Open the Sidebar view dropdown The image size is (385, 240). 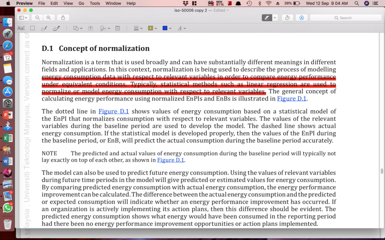pos(23,18)
